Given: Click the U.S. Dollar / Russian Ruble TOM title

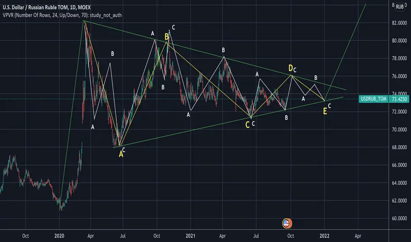Looking at the screenshot, I should (47, 7).
